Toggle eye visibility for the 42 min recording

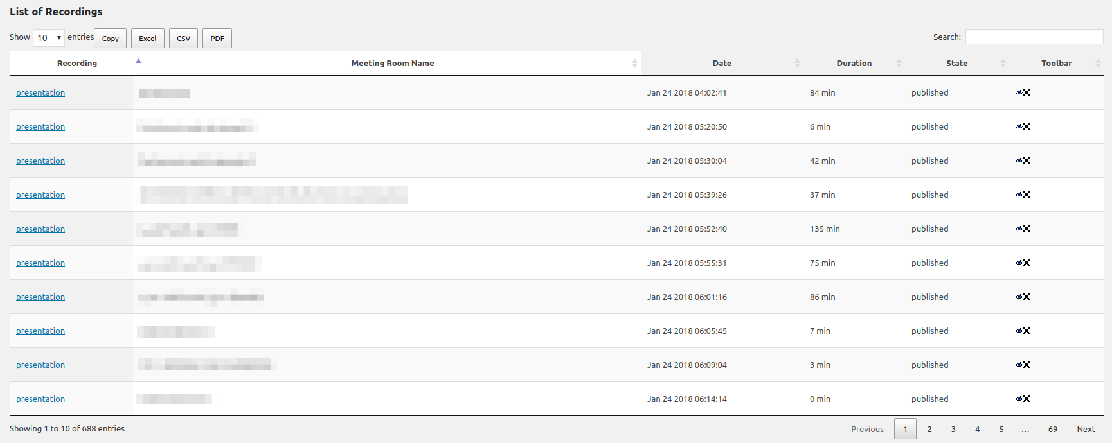[1019, 161]
